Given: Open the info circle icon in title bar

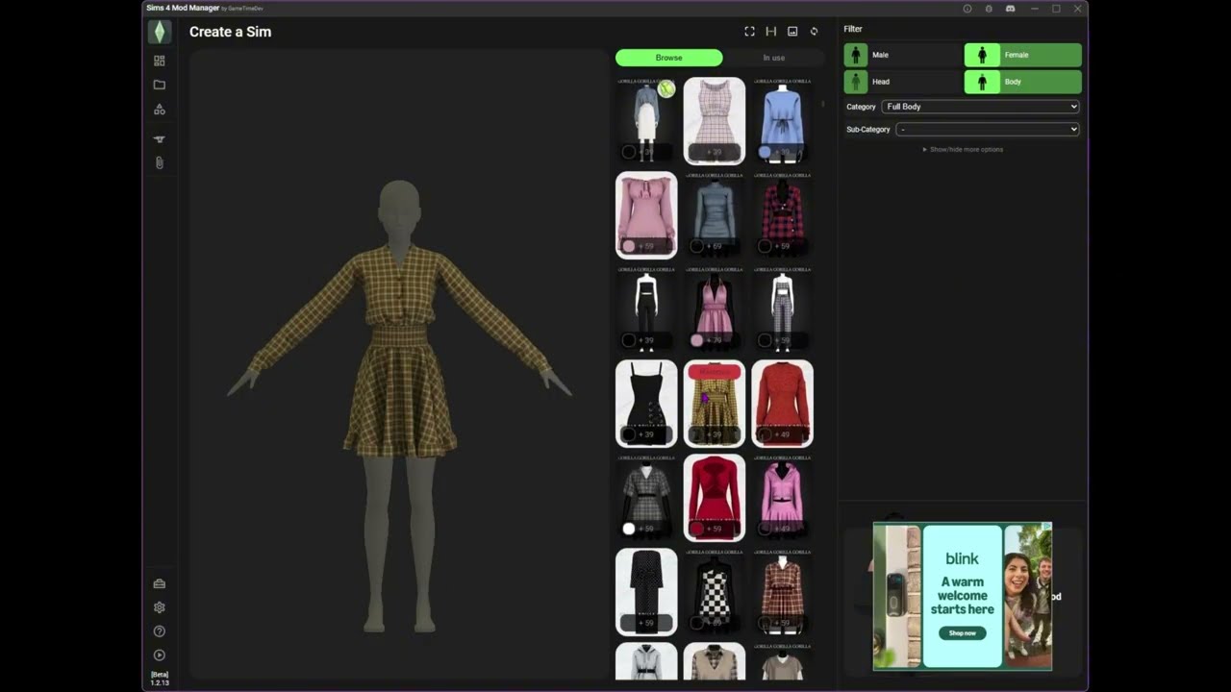Looking at the screenshot, I should [967, 9].
